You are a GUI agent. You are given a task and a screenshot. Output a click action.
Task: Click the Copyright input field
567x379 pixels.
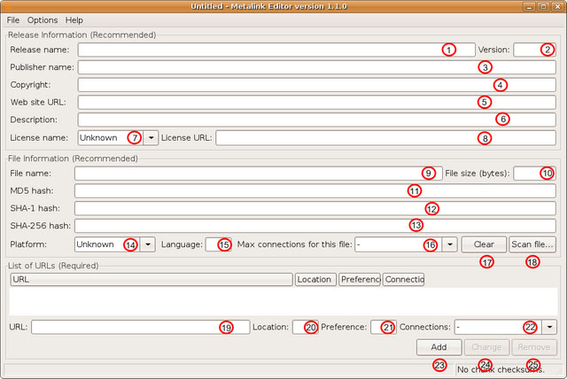[x=317, y=85]
